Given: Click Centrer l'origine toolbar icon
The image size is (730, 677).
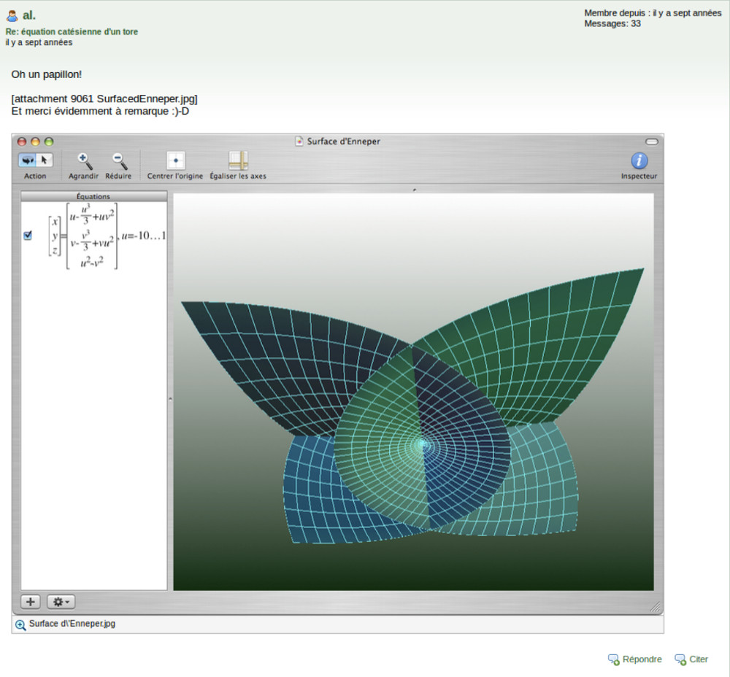Looking at the screenshot, I should 175,161.
